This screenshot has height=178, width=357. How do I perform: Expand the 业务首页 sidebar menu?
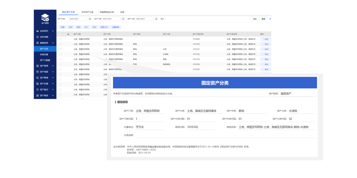pyautogui.click(x=53, y=31)
